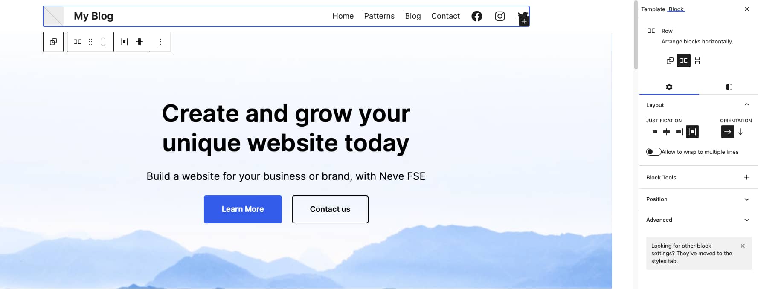The height and width of the screenshot is (289, 758).
Task: Select parent block button in toolbar
Action: (53, 42)
